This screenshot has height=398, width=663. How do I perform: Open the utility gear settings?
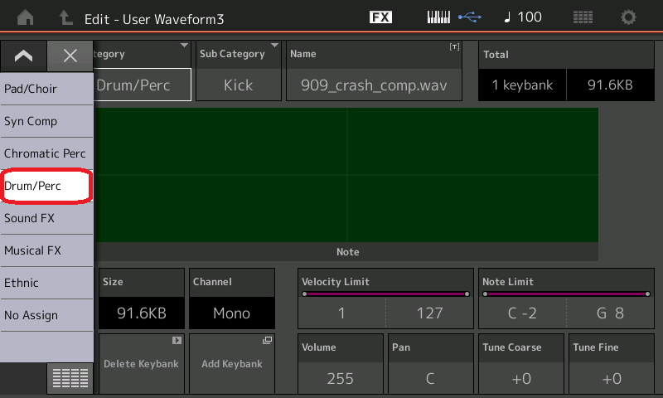[629, 17]
